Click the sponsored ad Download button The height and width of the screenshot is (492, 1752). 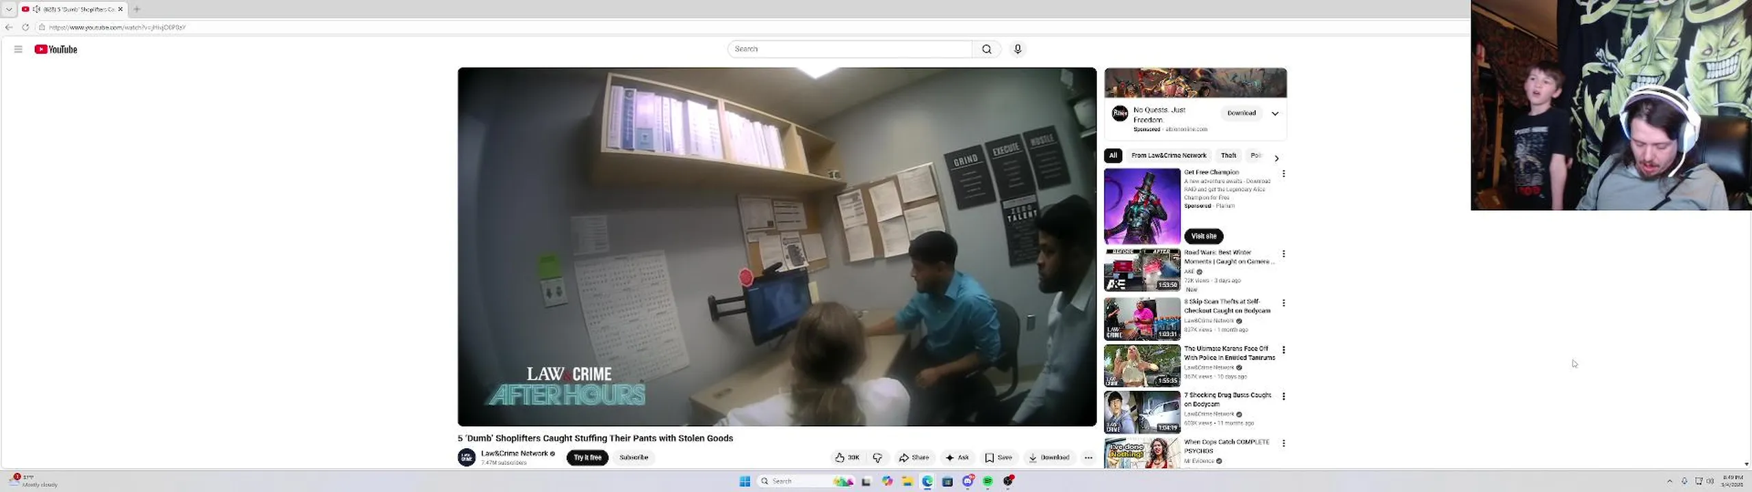pos(1241,113)
